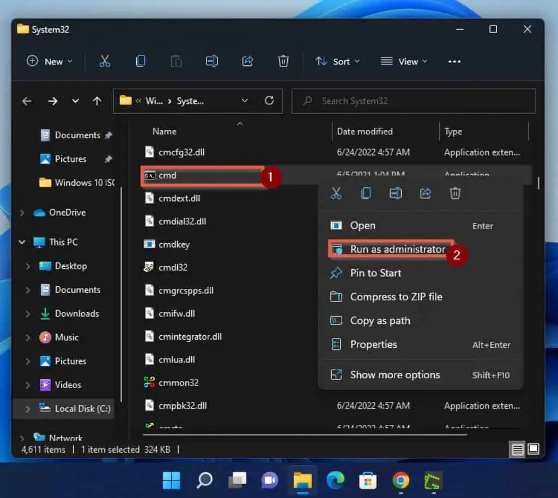
Task: Open cmd Properties from the context menu
Action: (x=374, y=344)
